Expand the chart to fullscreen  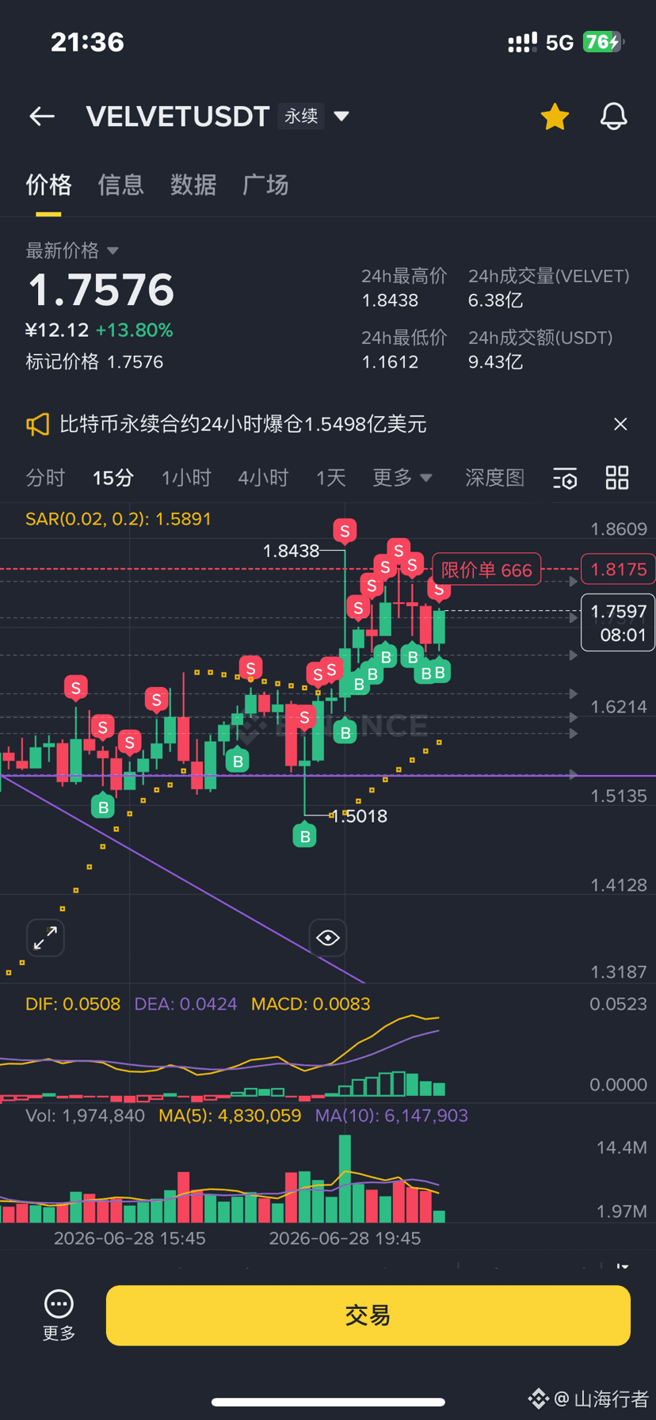click(45, 937)
